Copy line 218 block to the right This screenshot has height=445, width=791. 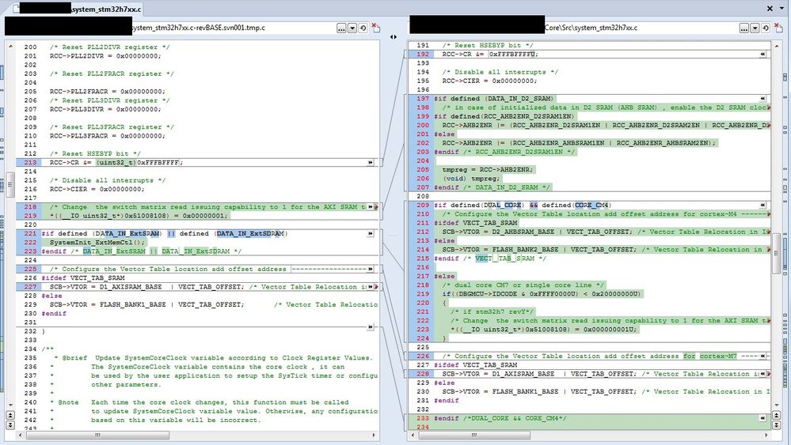tap(371, 207)
